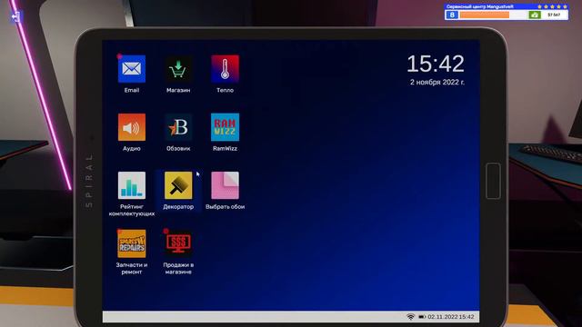Click the Wi-Fi icon in taskbar
Screen dimensions: 582x327
click(x=410, y=317)
